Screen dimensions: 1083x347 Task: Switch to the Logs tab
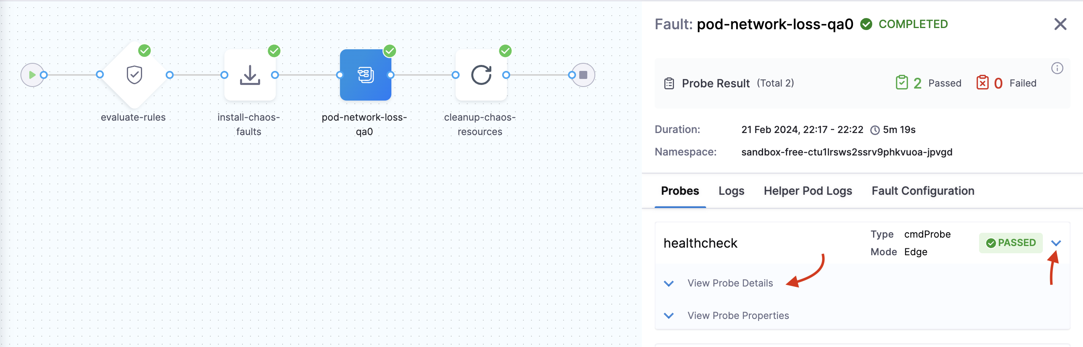tap(731, 191)
